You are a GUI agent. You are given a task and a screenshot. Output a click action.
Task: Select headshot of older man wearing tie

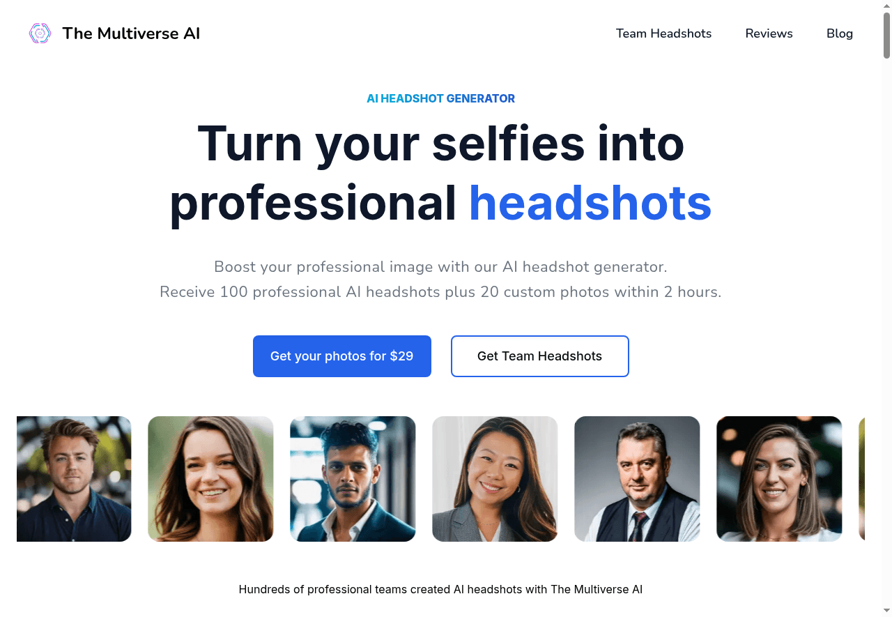coord(637,479)
